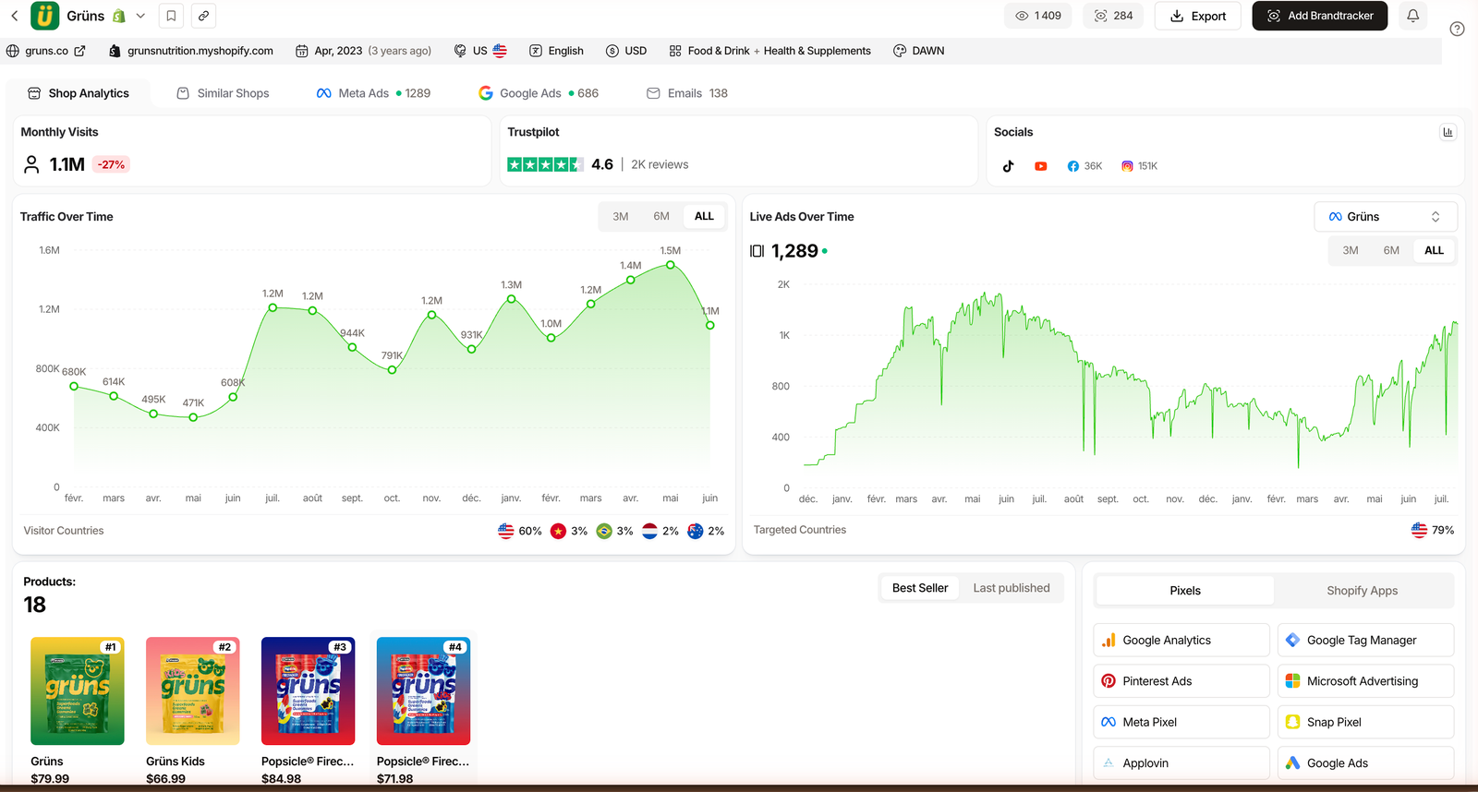Screen dimensions: 1478x792
Task: Click Applovin pixel entry
Action: pyautogui.click(x=1181, y=763)
